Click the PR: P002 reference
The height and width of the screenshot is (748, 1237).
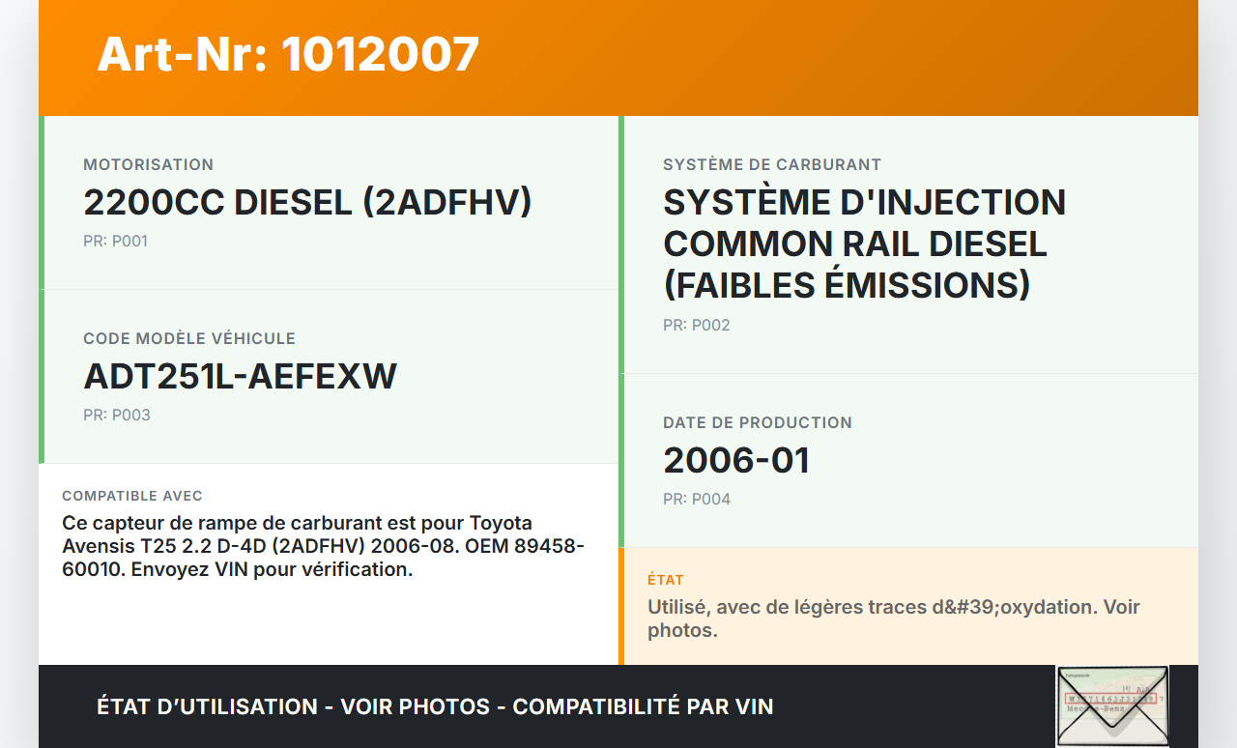696,326
